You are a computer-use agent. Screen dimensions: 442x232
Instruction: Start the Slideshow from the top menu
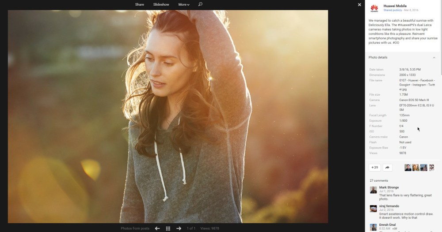161,4
